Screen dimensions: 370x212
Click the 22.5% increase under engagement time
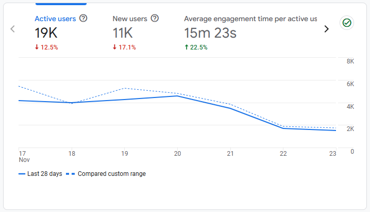click(196, 47)
